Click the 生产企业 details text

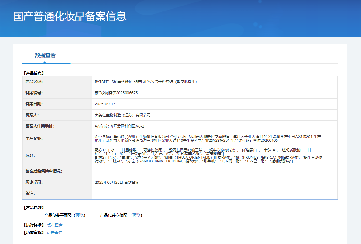point(208,138)
